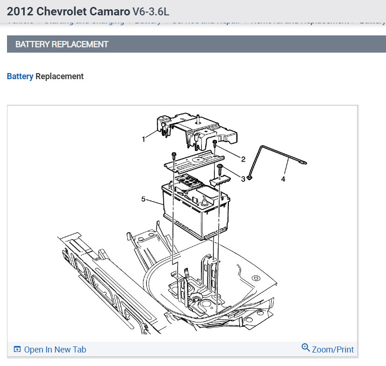Image resolution: width=386 pixels, height=366 pixels.
Task: Click callout number 2 in the diagram
Action: coord(243,159)
